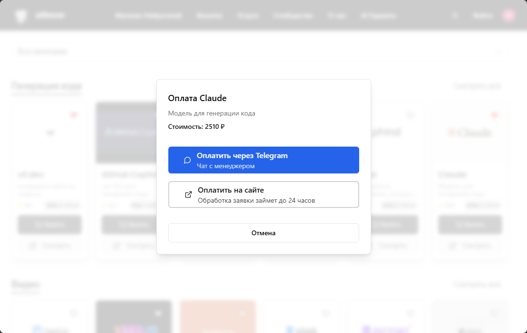Image resolution: width=527 pixels, height=333 pixels.
Task: Cancel payment with Отмена button
Action: pyautogui.click(x=264, y=233)
